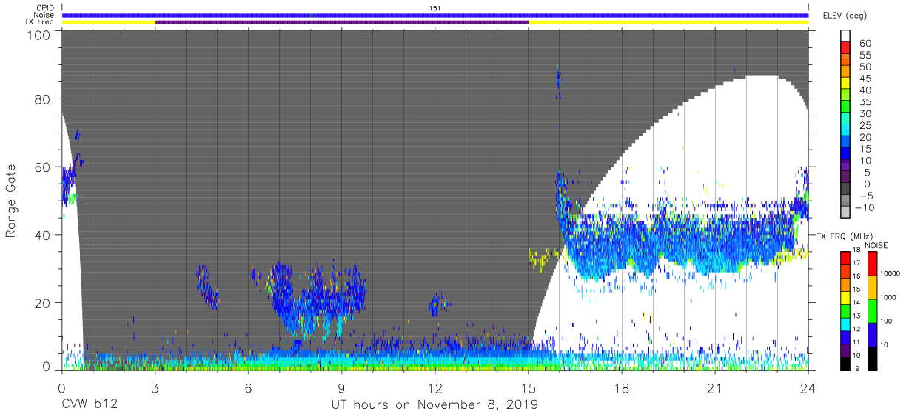
Task: Click the 20 tick label on the Range Gate axis
Action: (x=42, y=303)
